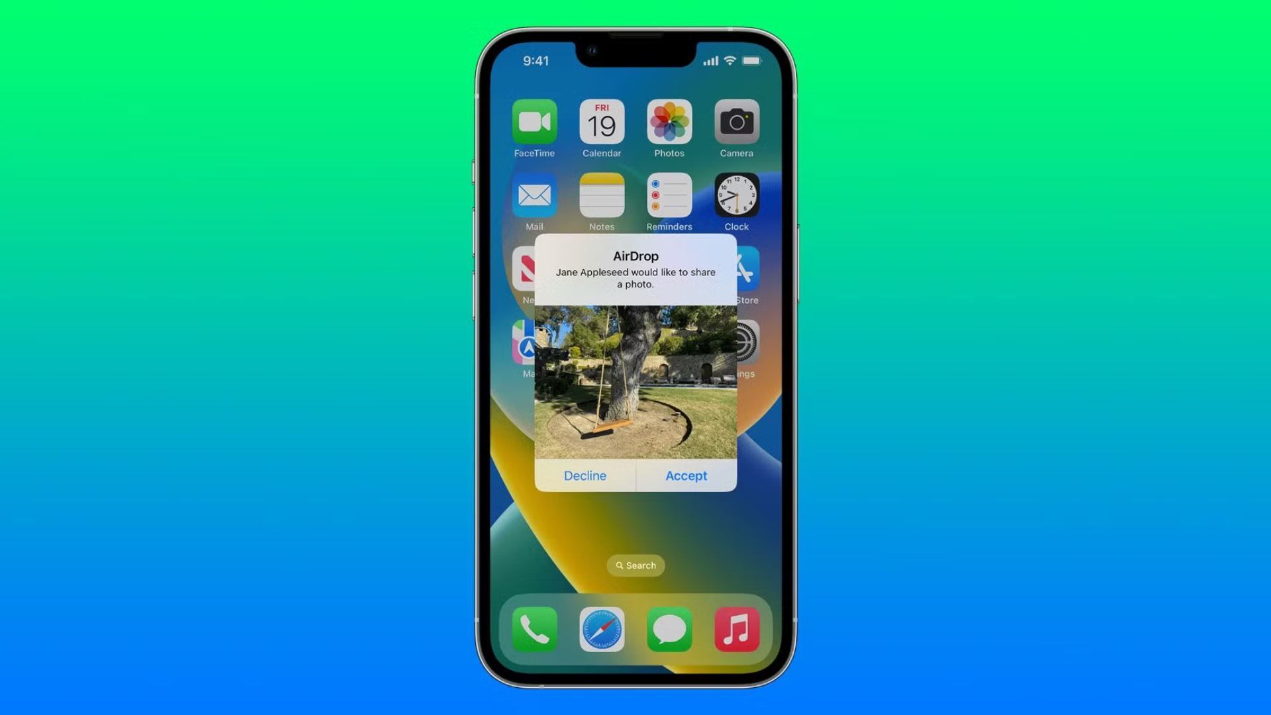
Task: Open Safari browser
Action: pyautogui.click(x=602, y=630)
